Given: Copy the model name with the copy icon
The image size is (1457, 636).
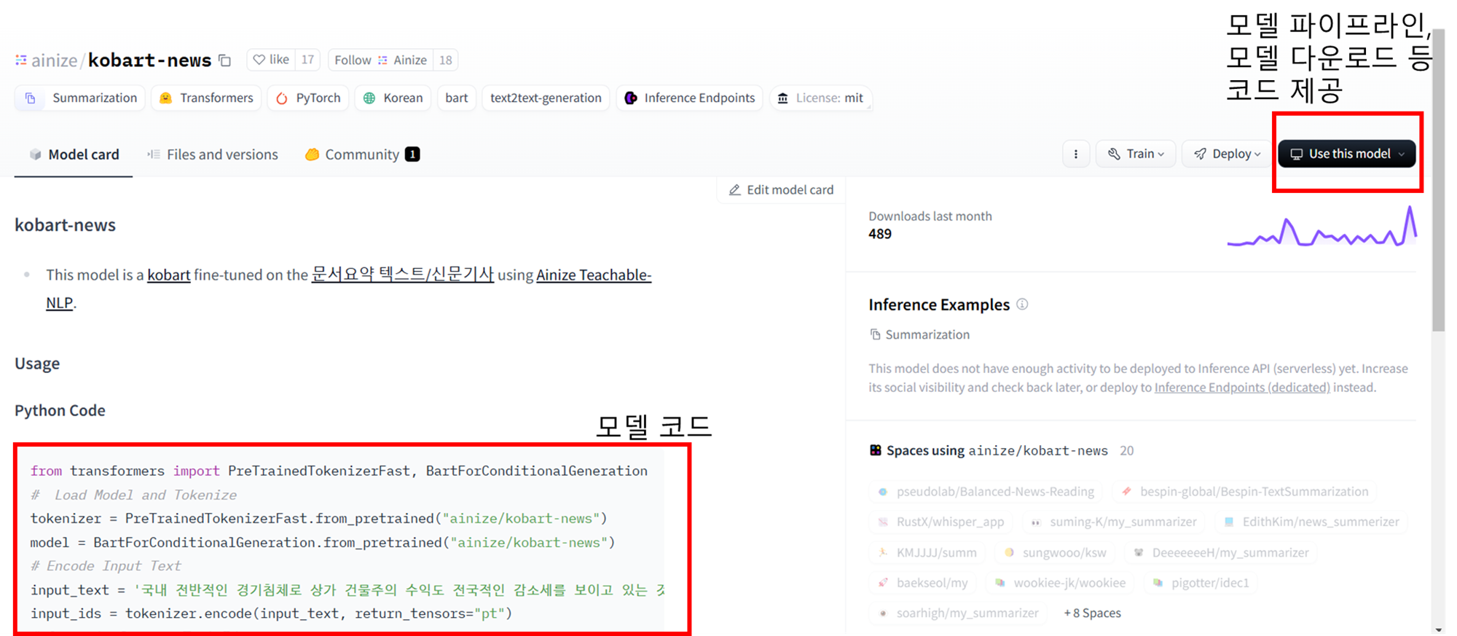Looking at the screenshot, I should tap(225, 60).
